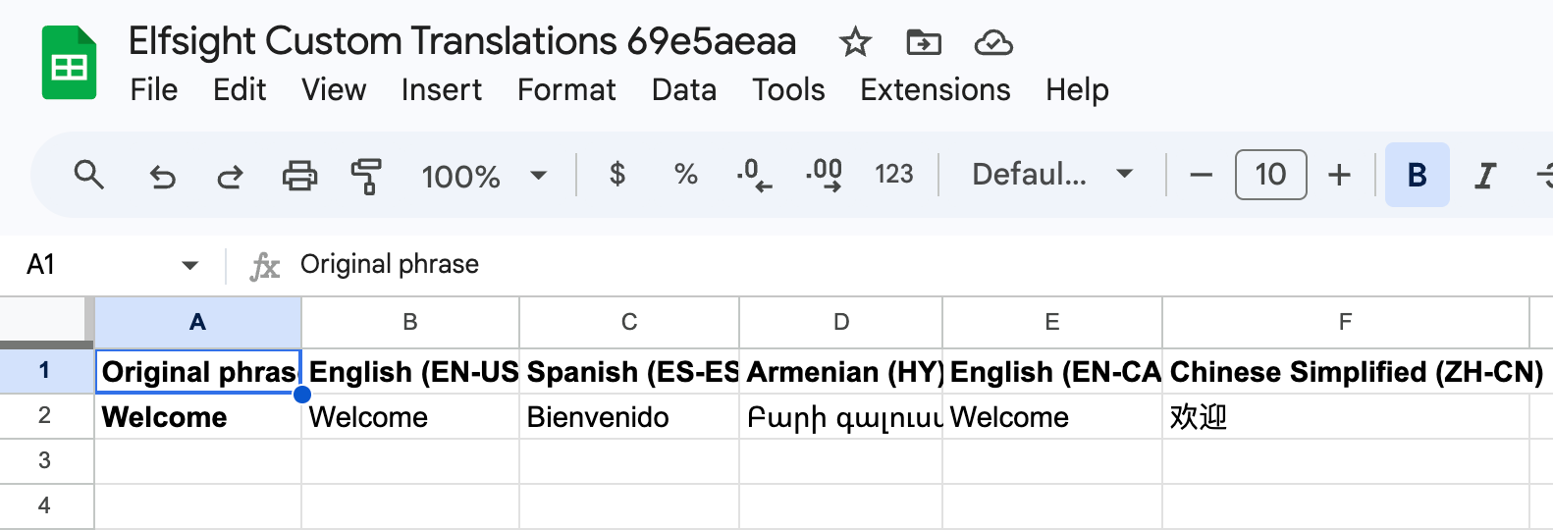
Task: Star this spreadsheet document
Action: click(x=855, y=42)
